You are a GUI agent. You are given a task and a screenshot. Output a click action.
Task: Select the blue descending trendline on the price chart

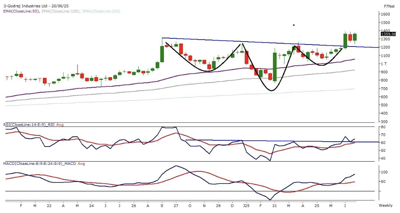(270, 43)
